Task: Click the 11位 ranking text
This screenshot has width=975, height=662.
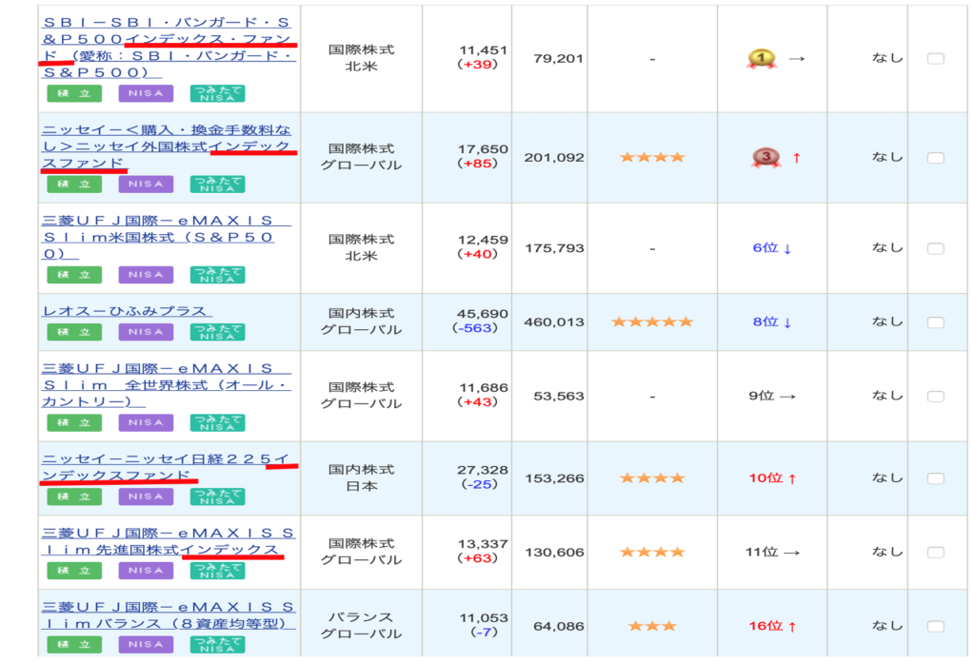Action: point(762,552)
